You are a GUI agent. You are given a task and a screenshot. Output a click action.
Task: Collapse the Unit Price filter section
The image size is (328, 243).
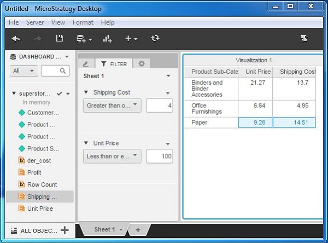[86, 143]
